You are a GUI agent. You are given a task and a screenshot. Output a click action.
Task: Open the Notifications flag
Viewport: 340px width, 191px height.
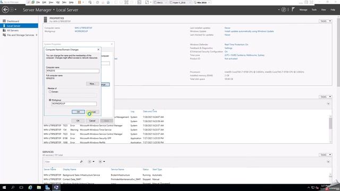pyautogui.click(x=293, y=10)
